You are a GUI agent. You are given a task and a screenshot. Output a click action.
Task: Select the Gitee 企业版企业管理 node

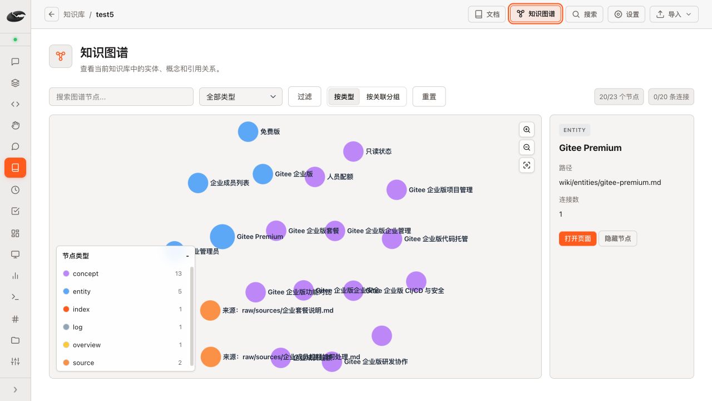pyautogui.click(x=335, y=231)
